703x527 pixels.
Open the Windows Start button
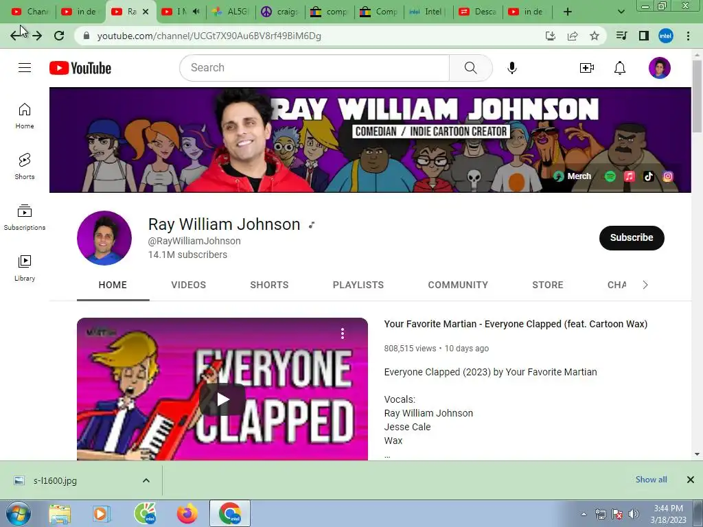(x=18, y=513)
